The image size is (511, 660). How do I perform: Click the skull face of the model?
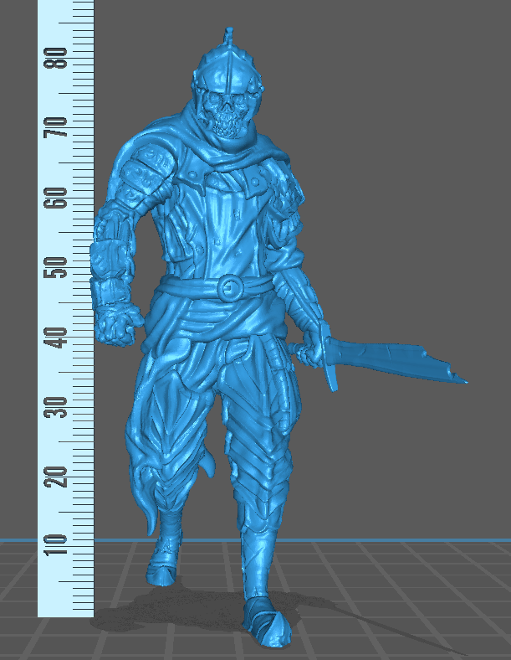pos(227,113)
